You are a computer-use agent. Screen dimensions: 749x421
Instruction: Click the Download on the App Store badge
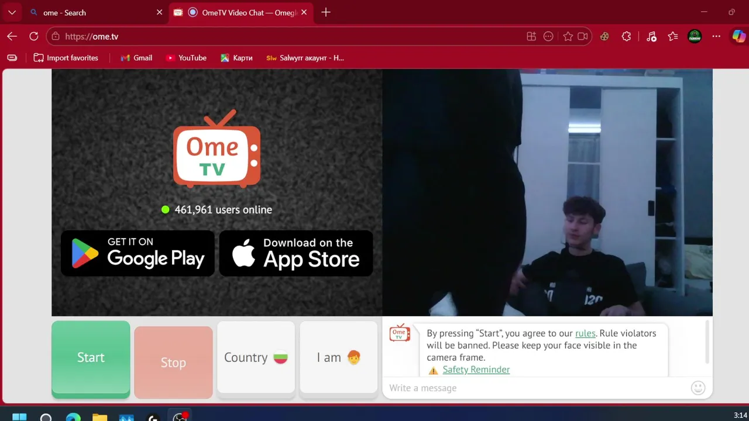296,253
